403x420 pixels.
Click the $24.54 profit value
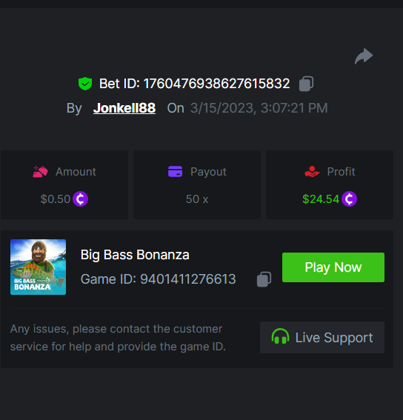tap(321, 199)
